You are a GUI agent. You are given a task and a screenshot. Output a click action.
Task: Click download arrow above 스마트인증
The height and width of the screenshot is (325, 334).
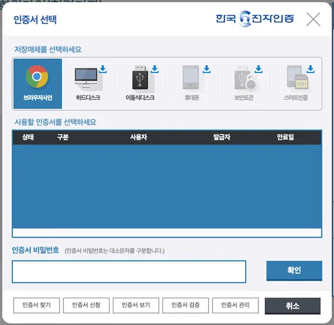pyautogui.click(x=311, y=69)
